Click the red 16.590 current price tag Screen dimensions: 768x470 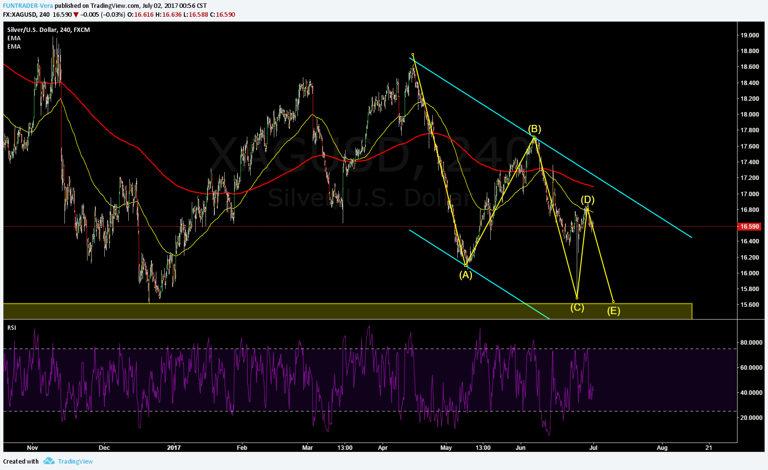coord(749,227)
